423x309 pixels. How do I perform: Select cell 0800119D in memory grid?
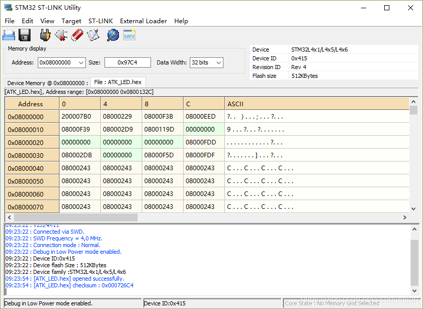163,129
